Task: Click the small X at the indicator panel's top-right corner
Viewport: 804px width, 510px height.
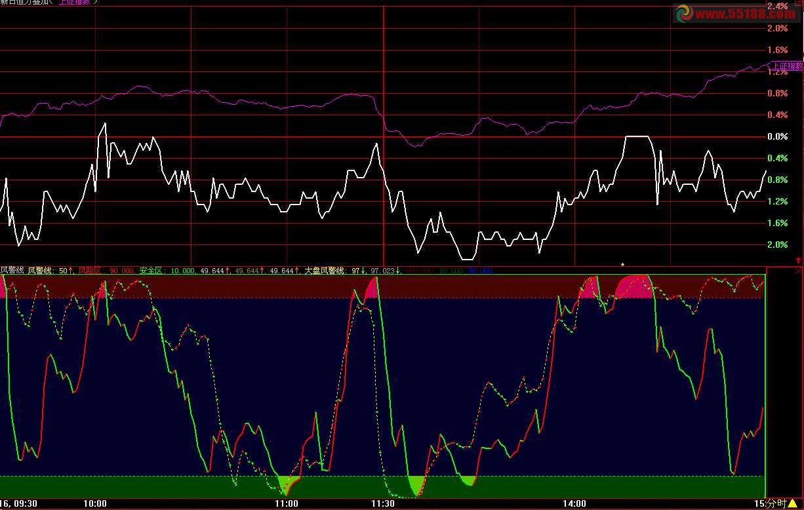Action: [798, 271]
